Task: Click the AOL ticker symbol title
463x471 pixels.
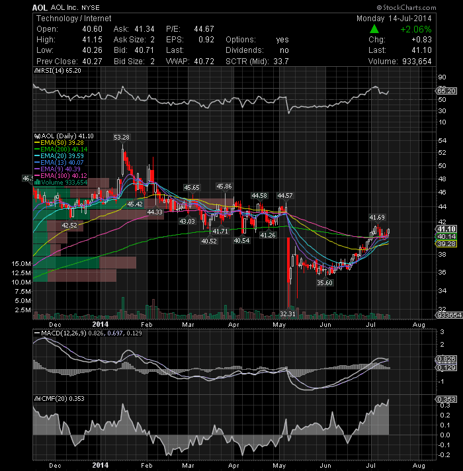Action: click(40, 7)
